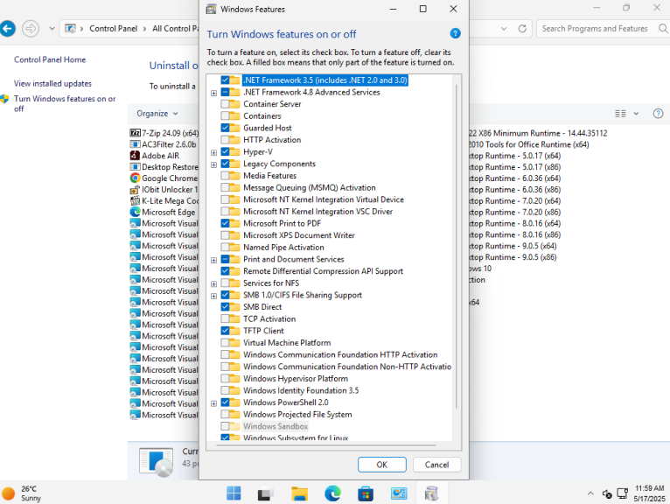Enable the Containers feature checkbox

pos(225,115)
